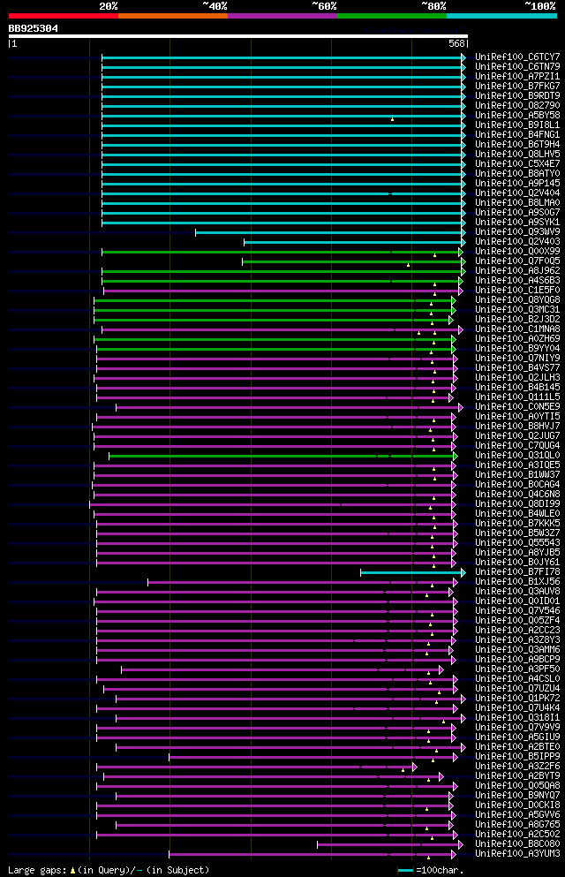Open hit UniRef100_C6TCY7

(517, 57)
